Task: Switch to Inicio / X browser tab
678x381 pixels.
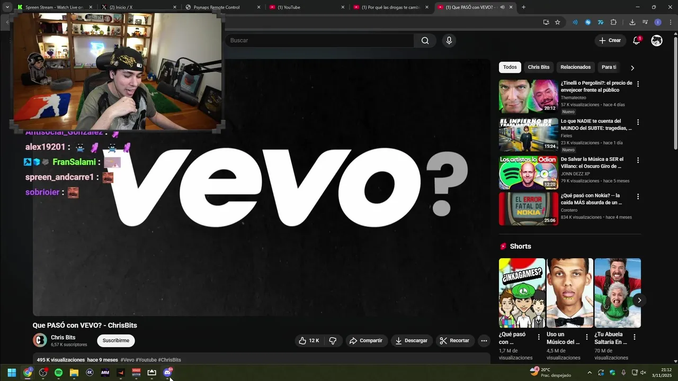Action: click(x=139, y=7)
